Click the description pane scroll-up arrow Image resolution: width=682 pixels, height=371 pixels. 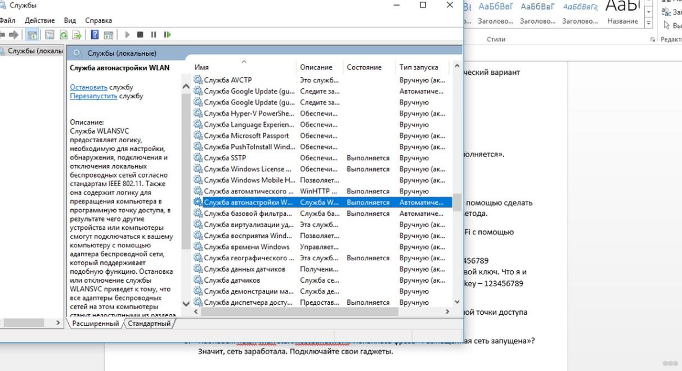186,87
